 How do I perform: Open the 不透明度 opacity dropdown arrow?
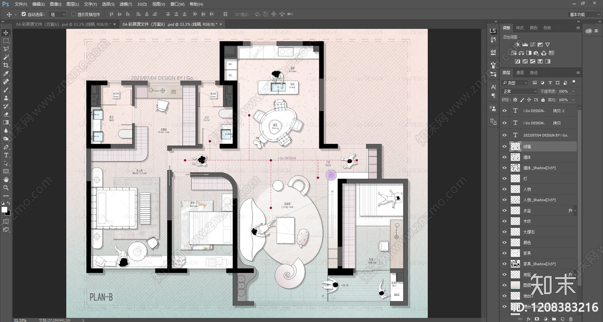[573, 92]
